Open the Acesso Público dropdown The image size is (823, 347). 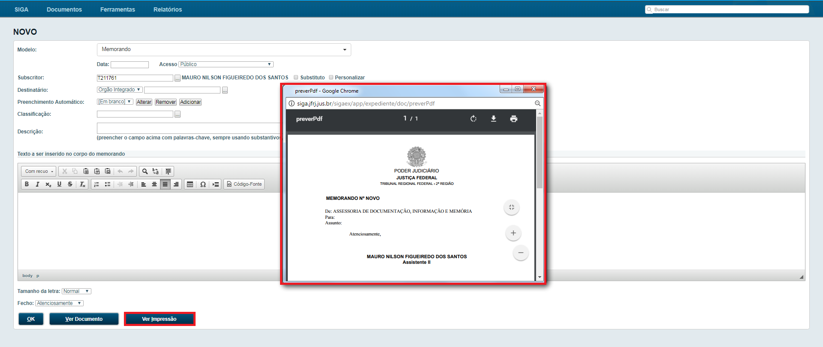click(x=226, y=64)
